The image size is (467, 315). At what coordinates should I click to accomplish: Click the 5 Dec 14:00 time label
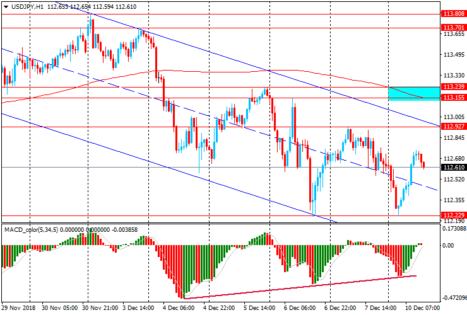[x=259, y=307]
